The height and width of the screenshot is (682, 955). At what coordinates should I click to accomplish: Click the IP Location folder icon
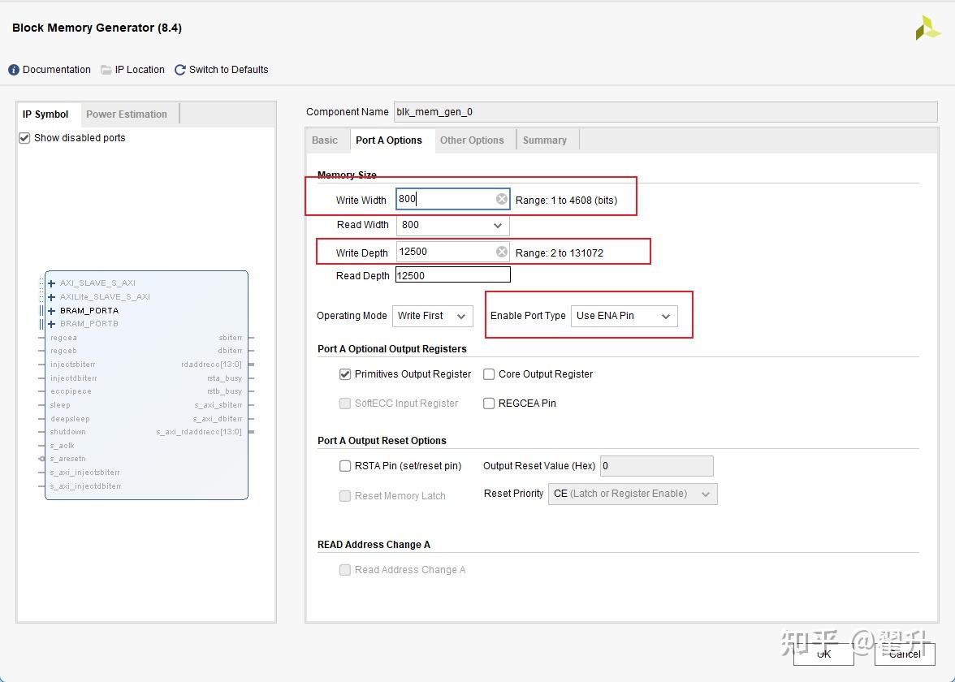coord(106,70)
